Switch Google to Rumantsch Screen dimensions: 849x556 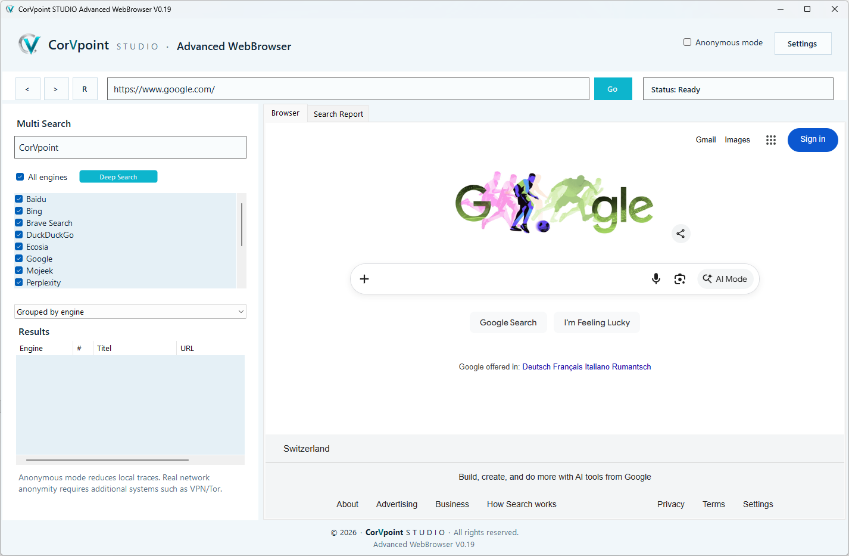coord(631,367)
